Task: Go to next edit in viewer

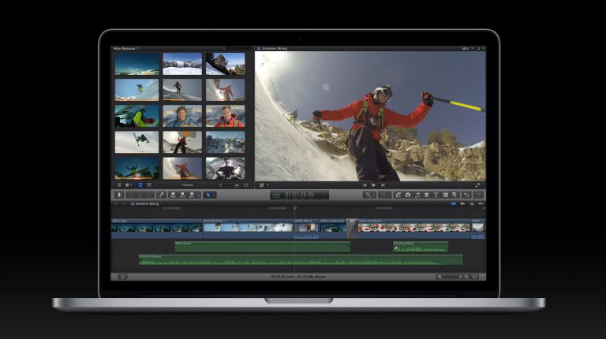Action: [383, 185]
